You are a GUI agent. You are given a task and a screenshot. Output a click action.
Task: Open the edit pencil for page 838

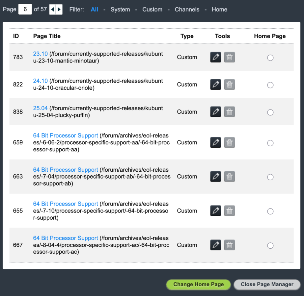coord(216,112)
